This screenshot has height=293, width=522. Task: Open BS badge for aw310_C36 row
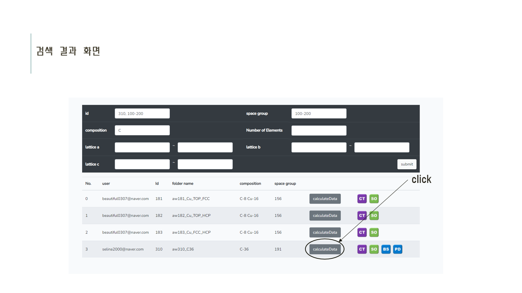pyautogui.click(x=386, y=250)
